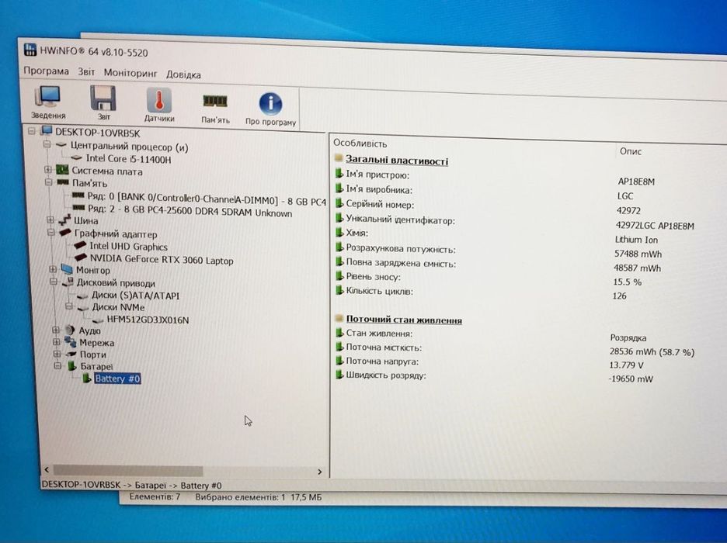This screenshot has width=727, height=543.
Task: Select Intel Core i5-11400H in tree
Action: point(128,159)
